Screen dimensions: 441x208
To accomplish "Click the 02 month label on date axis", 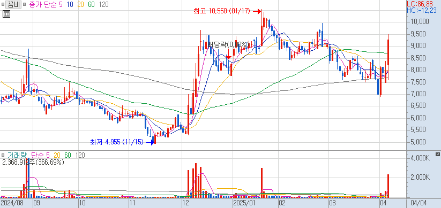I will click(x=281, y=203).
